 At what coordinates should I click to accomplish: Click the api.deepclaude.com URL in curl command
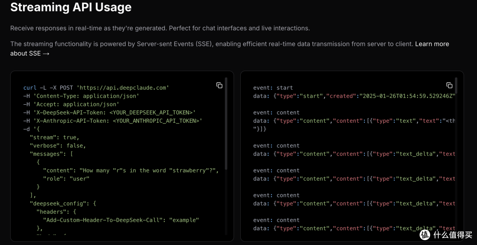(x=123, y=88)
